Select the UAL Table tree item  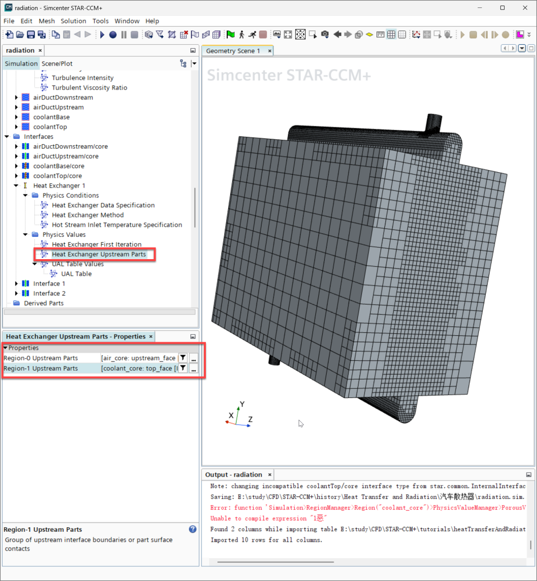76,274
